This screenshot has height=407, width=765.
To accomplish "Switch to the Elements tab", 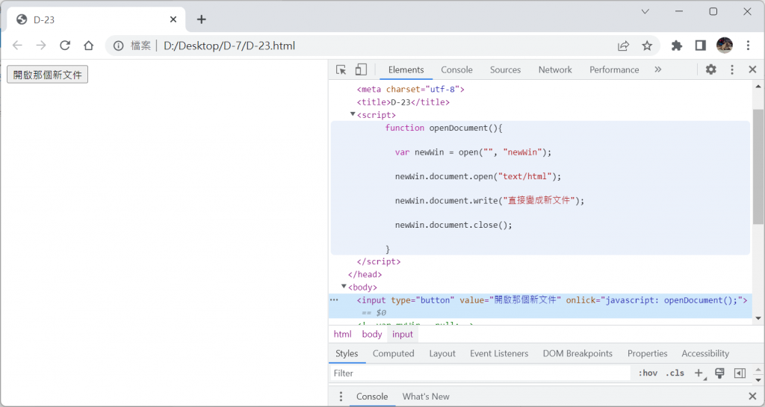I will pos(406,69).
